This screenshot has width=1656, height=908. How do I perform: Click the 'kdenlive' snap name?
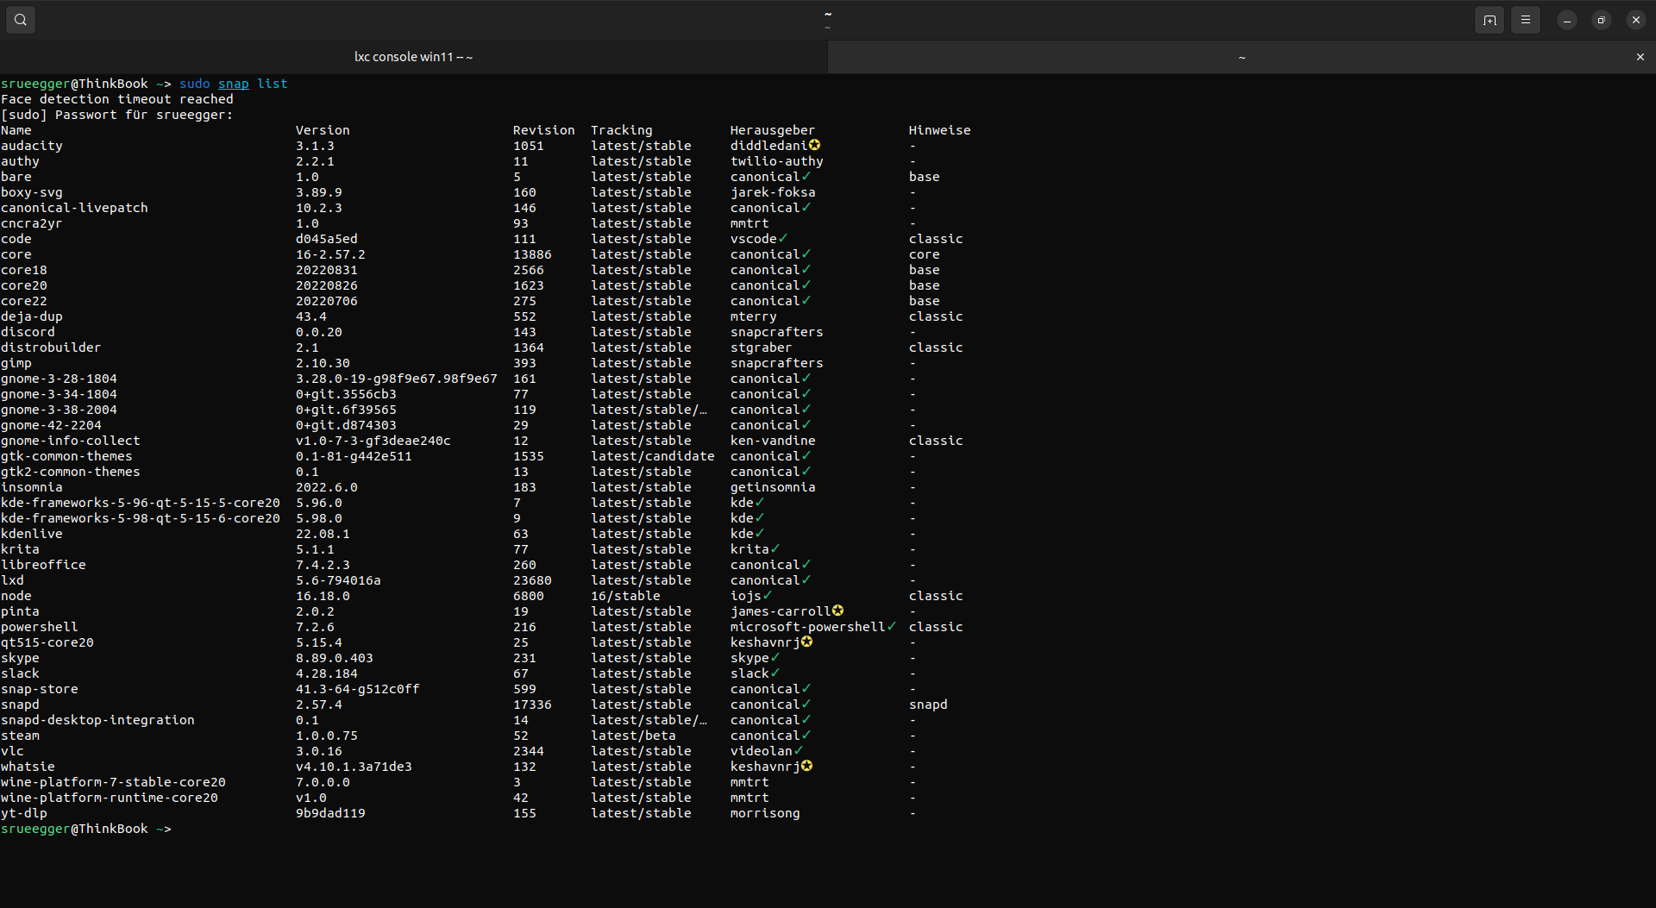click(32, 534)
